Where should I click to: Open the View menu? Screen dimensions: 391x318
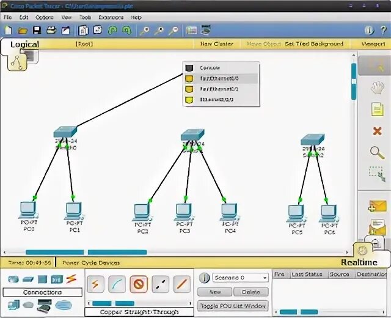point(67,17)
